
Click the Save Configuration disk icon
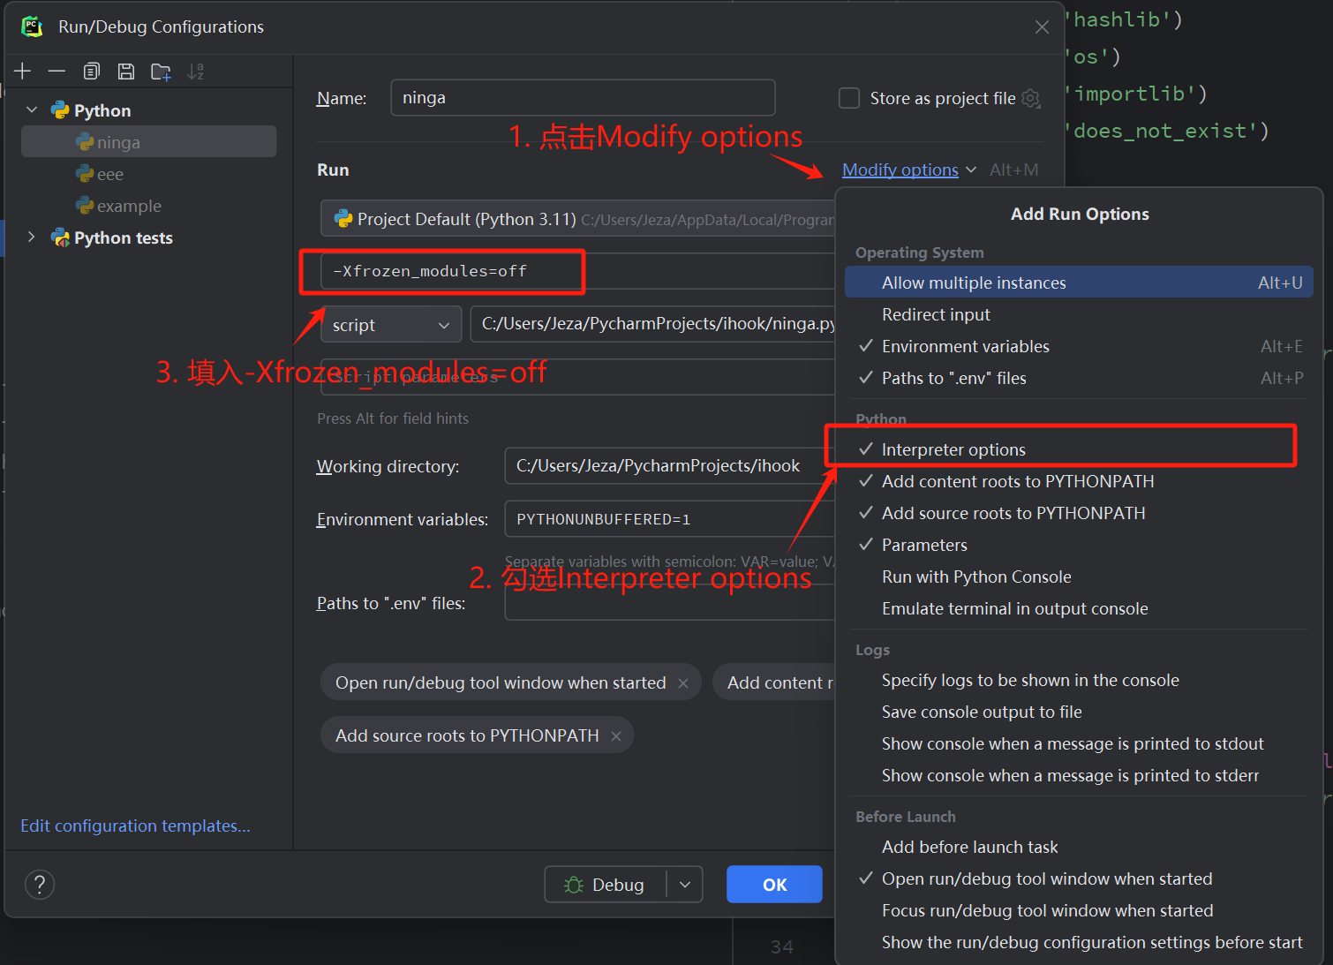pos(126,72)
